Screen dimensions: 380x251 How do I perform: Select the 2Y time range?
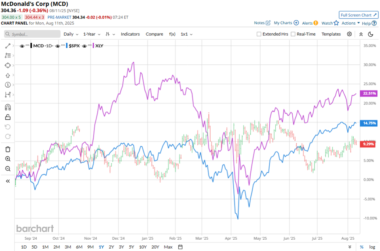(x=111, y=247)
